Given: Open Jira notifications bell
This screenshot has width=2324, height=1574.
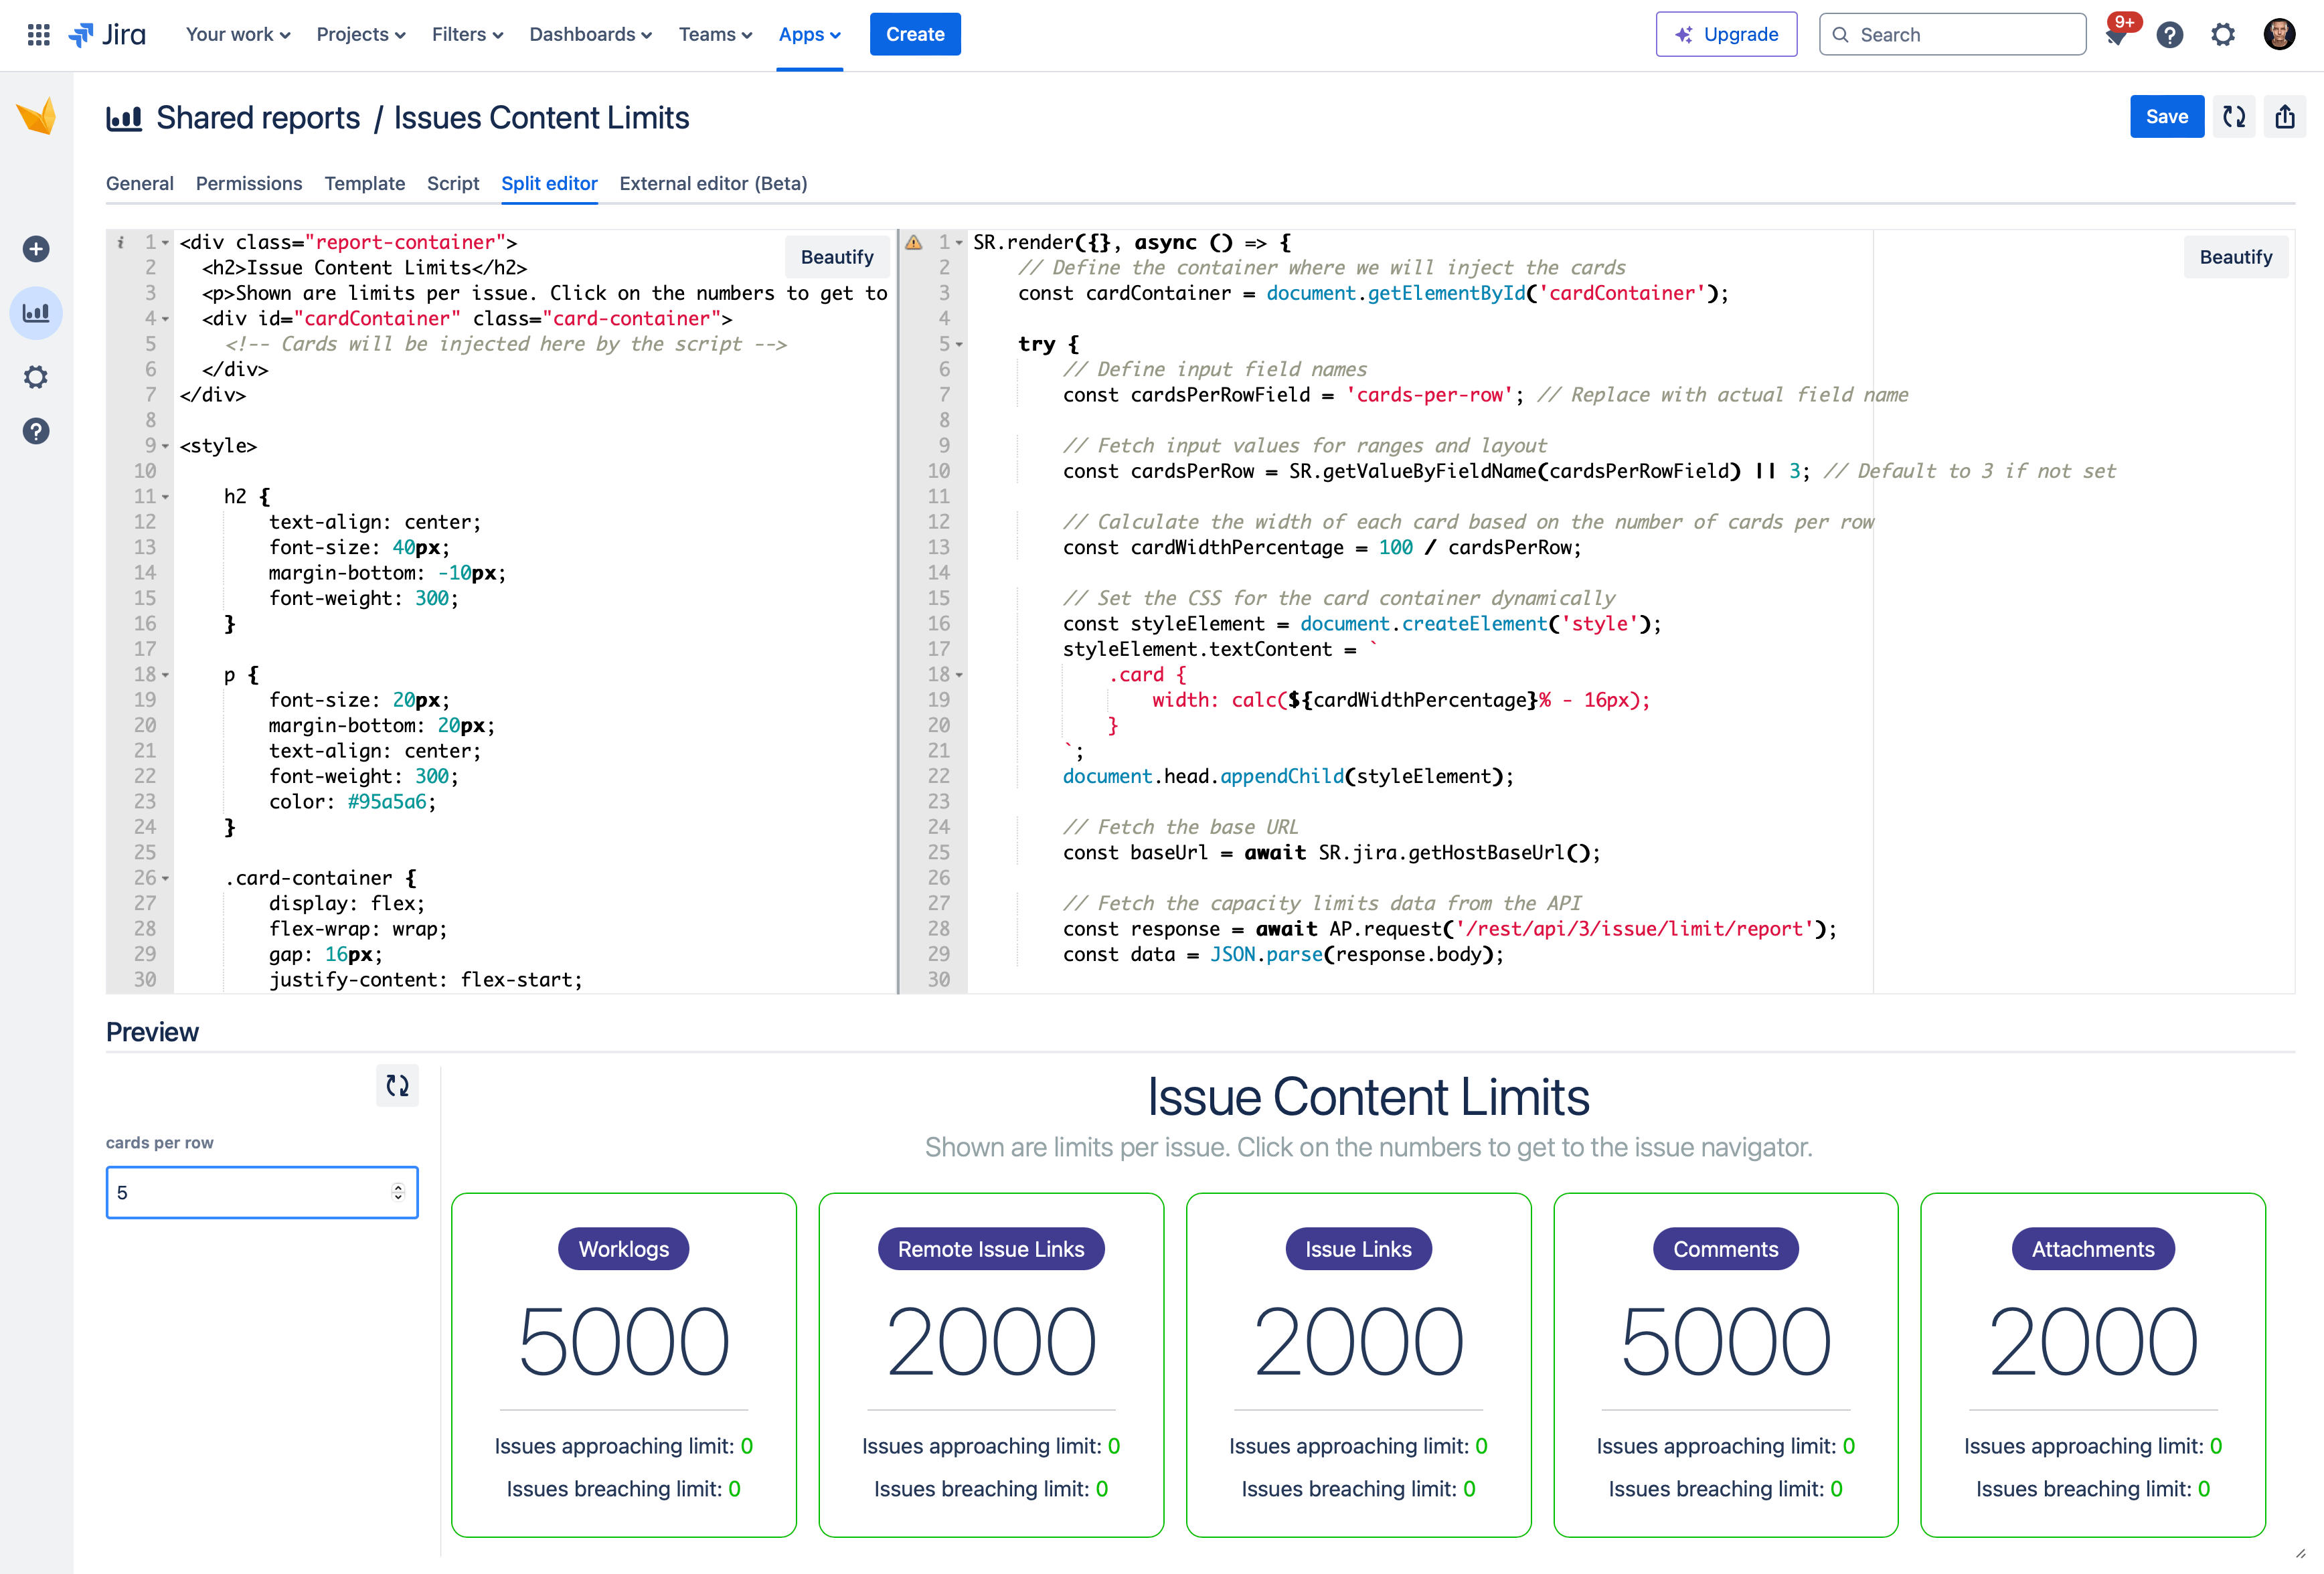Looking at the screenshot, I should (2117, 37).
